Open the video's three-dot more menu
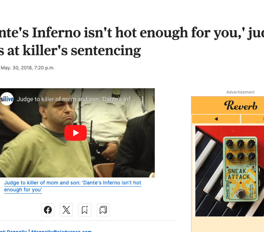Viewport: 264px width, 232px height. click(143, 99)
